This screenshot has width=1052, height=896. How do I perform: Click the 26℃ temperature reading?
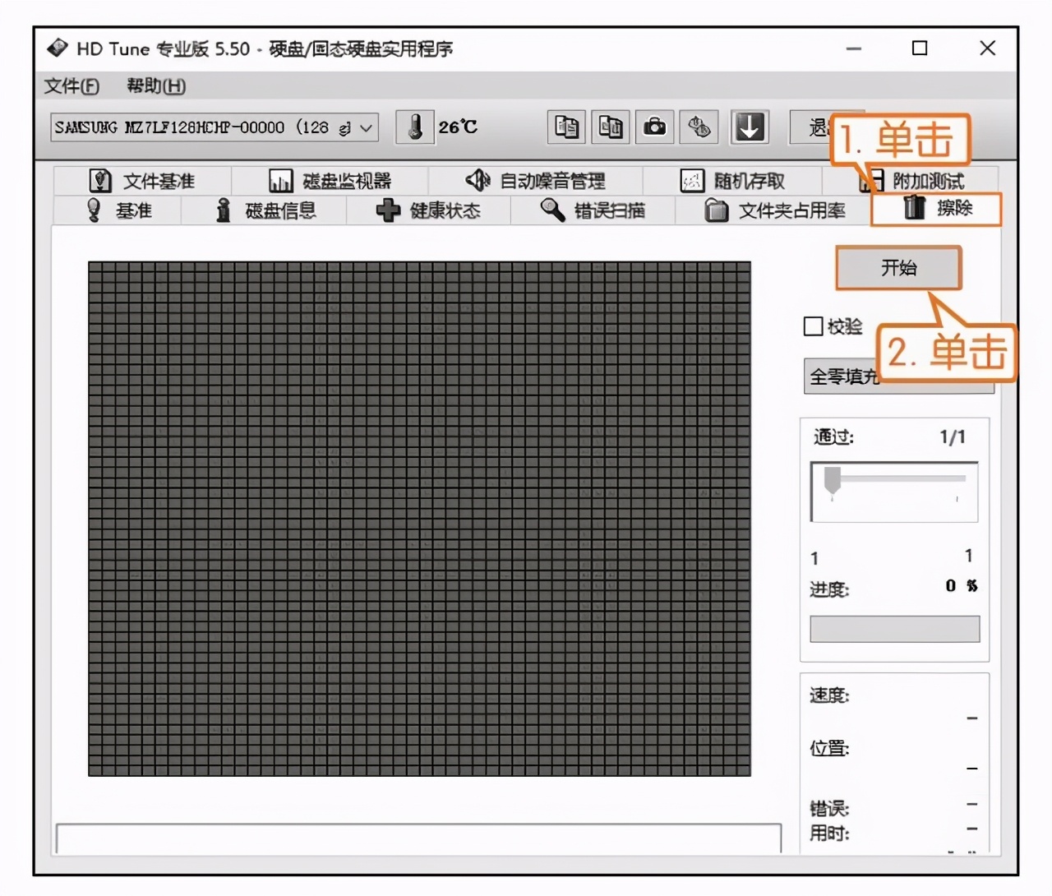458,127
